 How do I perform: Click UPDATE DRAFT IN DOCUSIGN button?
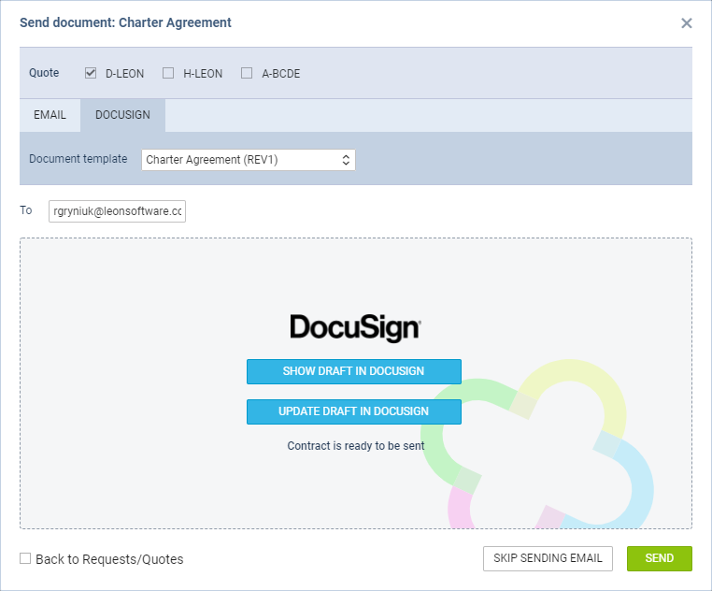click(x=354, y=411)
